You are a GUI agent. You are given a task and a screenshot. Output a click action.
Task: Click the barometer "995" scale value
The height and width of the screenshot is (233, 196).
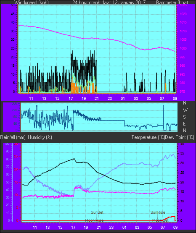(x=183, y=57)
